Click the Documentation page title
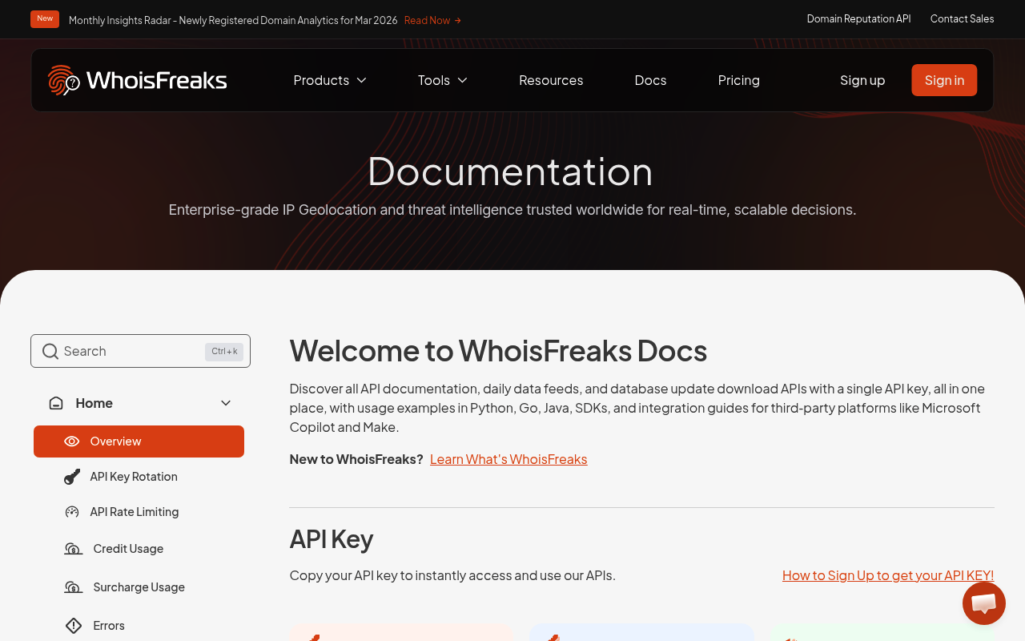 (x=511, y=171)
